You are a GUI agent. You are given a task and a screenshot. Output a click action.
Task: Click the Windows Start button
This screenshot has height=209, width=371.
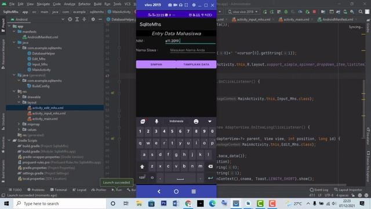[x=6, y=204]
